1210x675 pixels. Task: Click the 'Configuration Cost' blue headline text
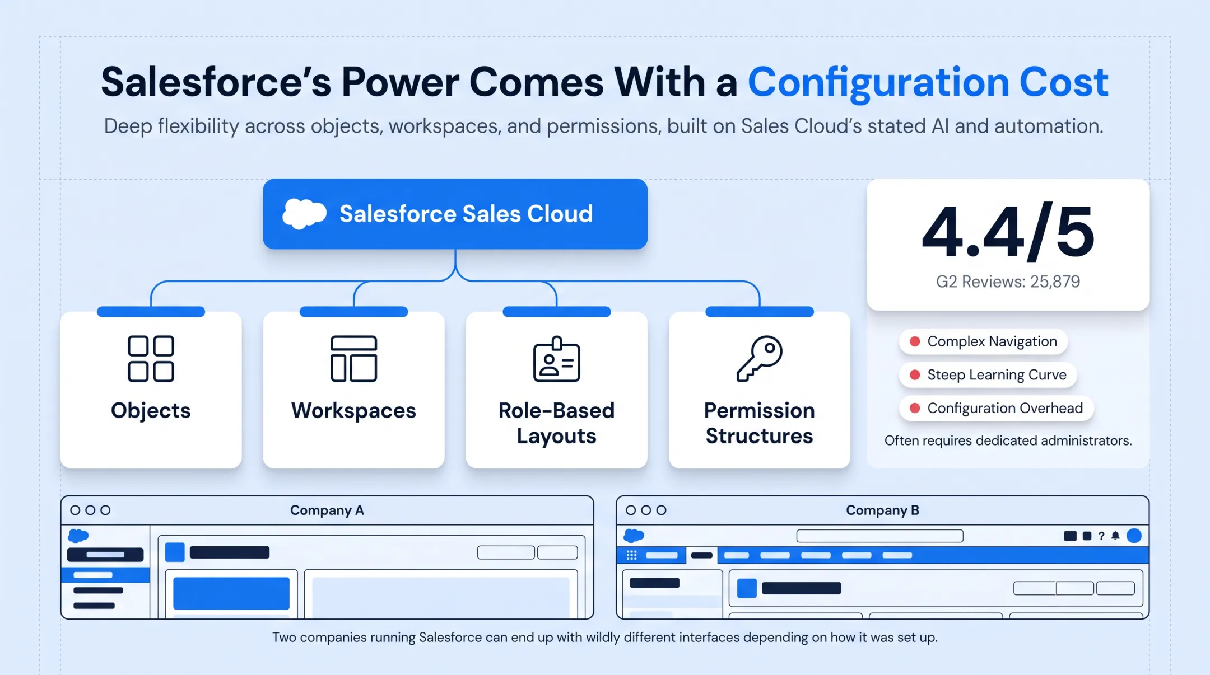pyautogui.click(x=928, y=82)
